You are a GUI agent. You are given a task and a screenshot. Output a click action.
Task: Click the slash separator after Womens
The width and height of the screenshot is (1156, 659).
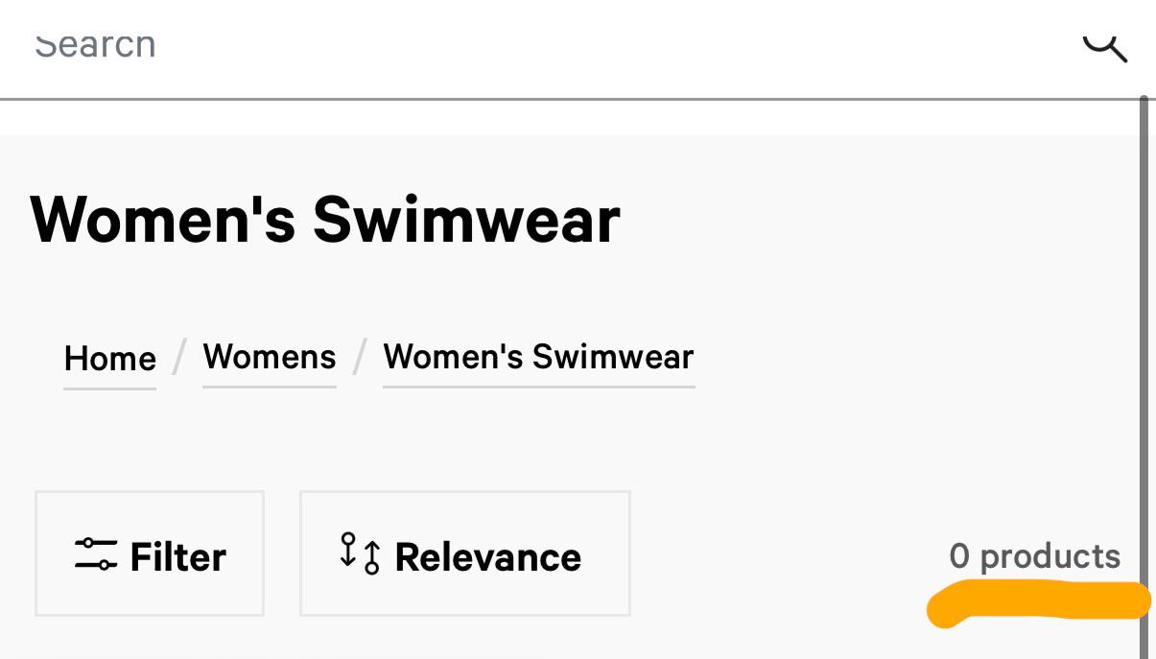click(x=360, y=359)
